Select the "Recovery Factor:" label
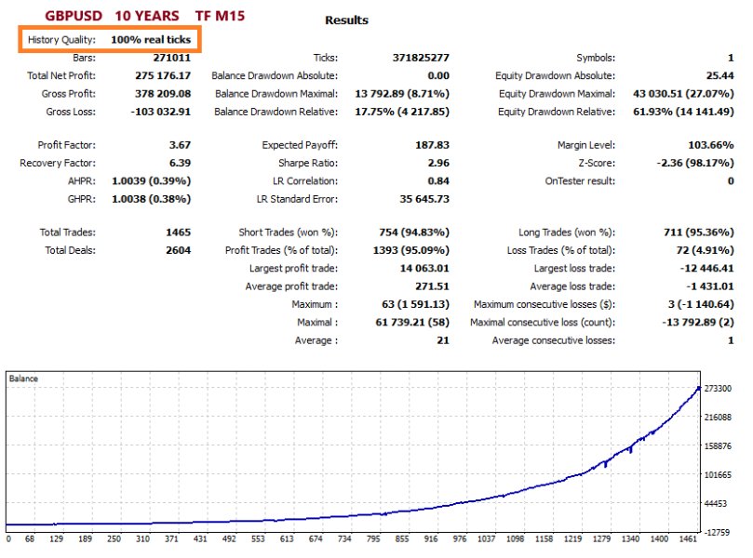This screenshot has width=753, height=558. (58, 163)
